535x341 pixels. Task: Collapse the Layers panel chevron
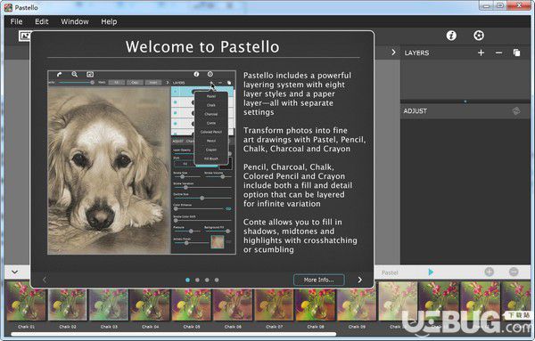coord(393,53)
